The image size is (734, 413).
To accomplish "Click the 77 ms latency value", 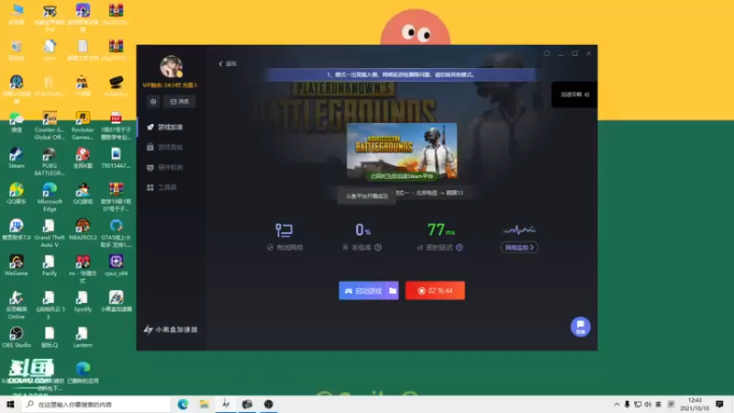I will (440, 230).
